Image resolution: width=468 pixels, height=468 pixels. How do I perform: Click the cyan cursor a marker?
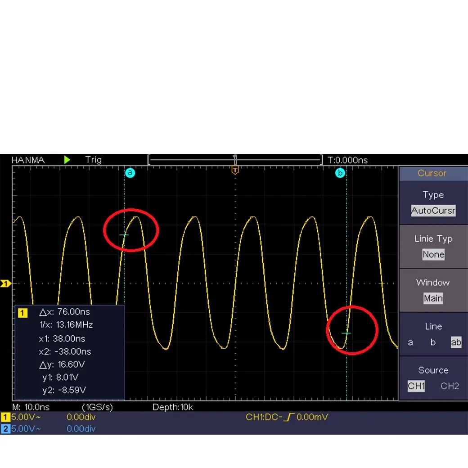pos(130,173)
